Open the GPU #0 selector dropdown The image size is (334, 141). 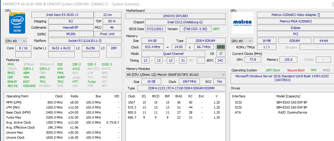coord(242,41)
